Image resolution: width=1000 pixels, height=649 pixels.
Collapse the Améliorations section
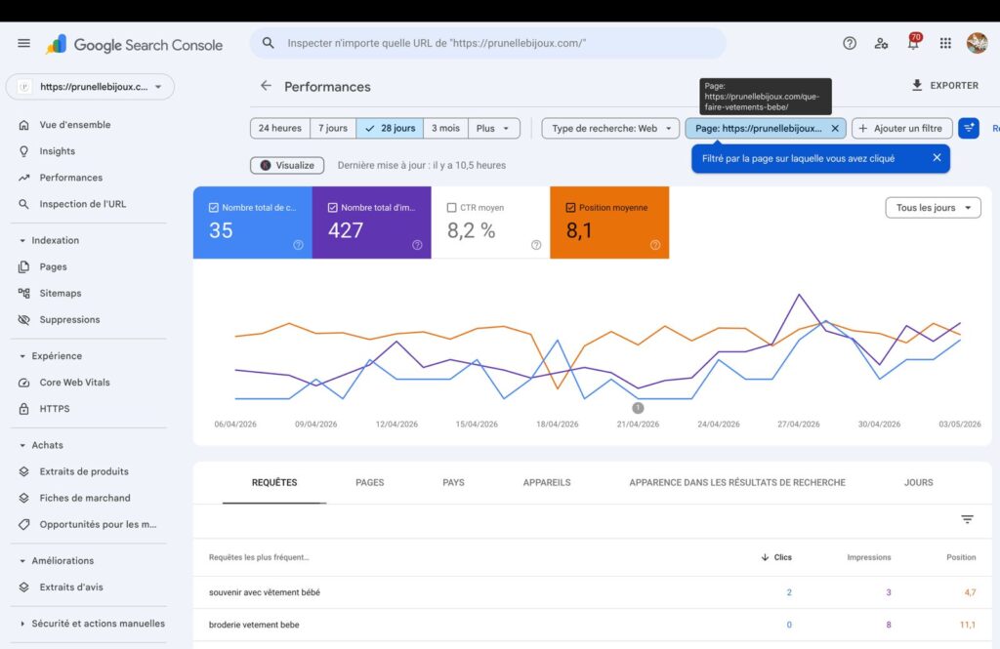tap(57, 560)
